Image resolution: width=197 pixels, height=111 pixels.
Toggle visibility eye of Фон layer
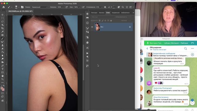click(92, 27)
